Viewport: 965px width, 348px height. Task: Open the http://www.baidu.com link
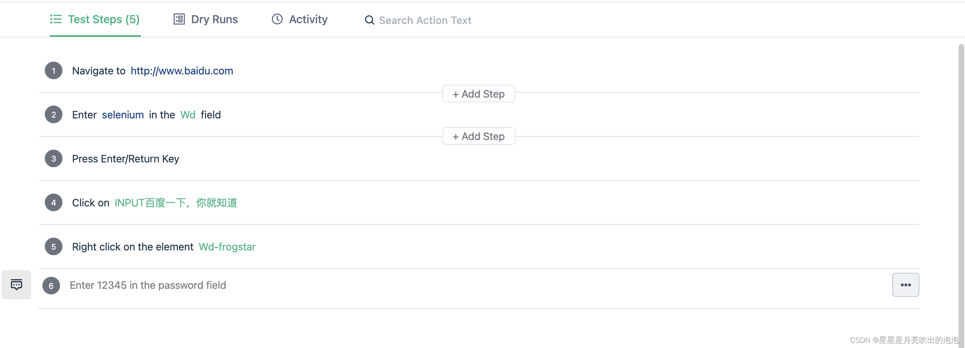click(182, 71)
